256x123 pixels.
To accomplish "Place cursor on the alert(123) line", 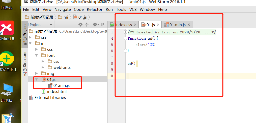I will (x=146, y=45).
